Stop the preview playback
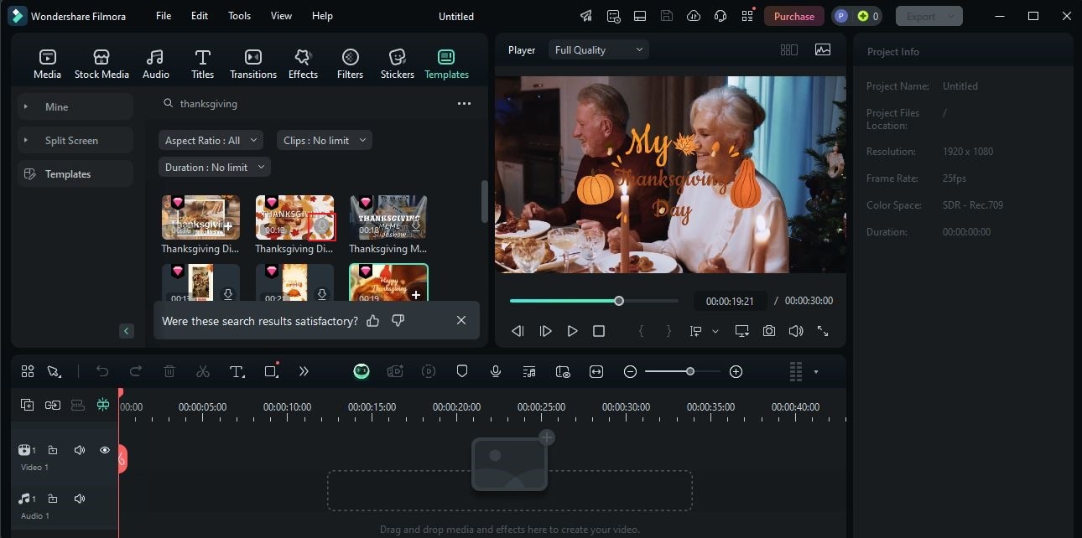 point(599,331)
